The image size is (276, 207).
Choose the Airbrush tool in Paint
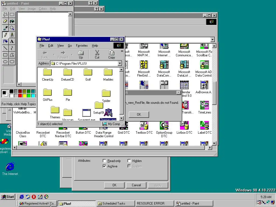coord(5,41)
